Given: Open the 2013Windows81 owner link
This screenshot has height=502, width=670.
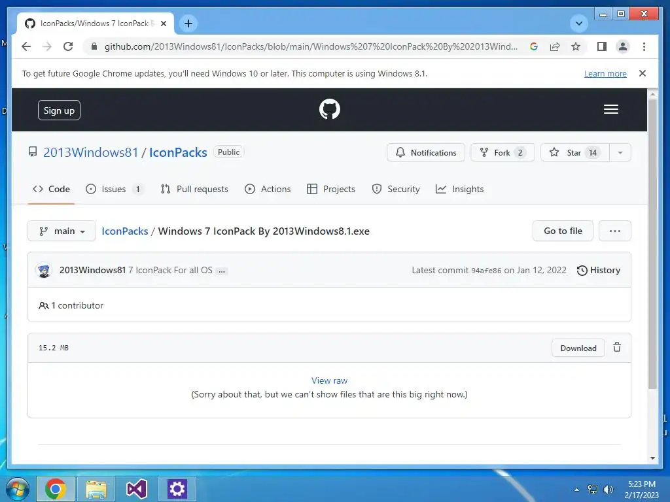Looking at the screenshot, I should pos(90,152).
